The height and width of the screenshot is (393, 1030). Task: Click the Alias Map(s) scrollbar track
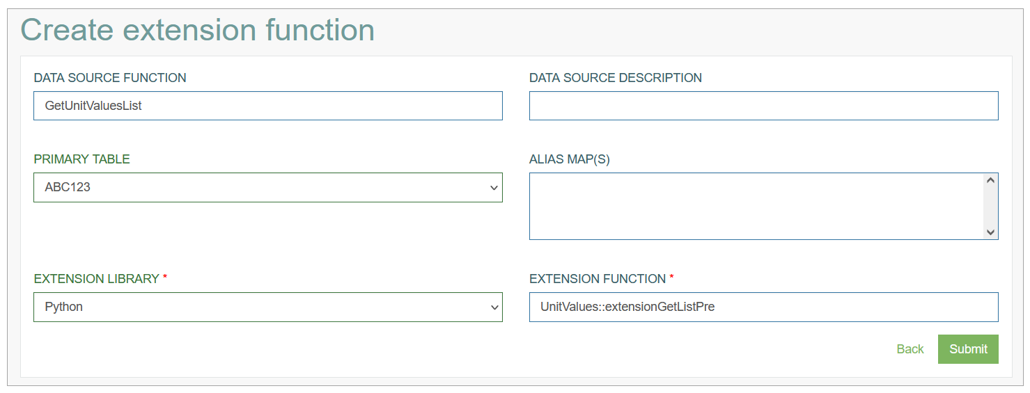pos(991,207)
